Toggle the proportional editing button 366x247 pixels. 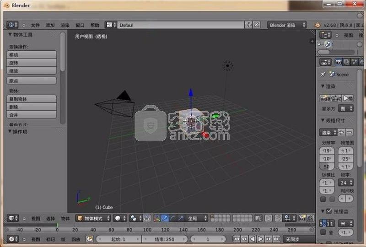[x=269, y=218]
